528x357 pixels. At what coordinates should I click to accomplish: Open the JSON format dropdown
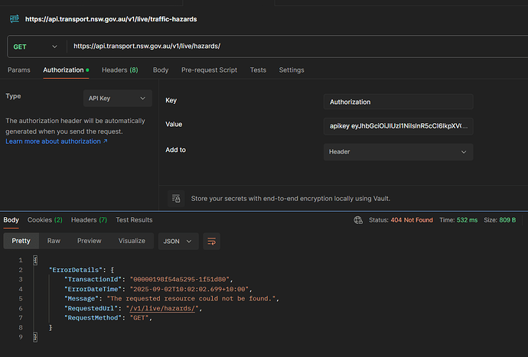pos(178,241)
